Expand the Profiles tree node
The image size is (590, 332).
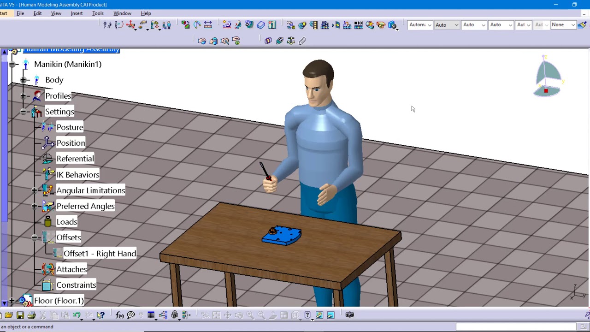(23, 95)
